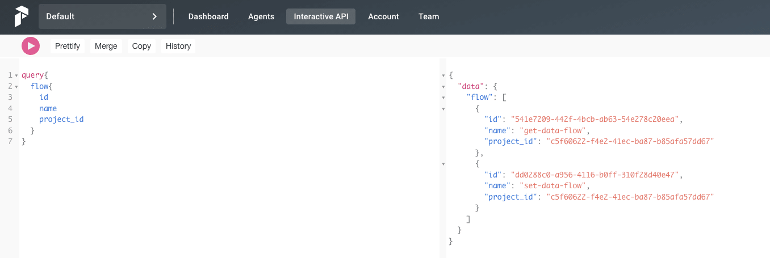The image size is (770, 258).
Task: Switch to the Team tab
Action: click(x=429, y=16)
